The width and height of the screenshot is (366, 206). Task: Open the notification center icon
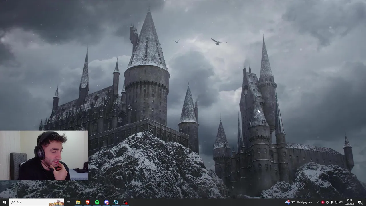coord(360,202)
